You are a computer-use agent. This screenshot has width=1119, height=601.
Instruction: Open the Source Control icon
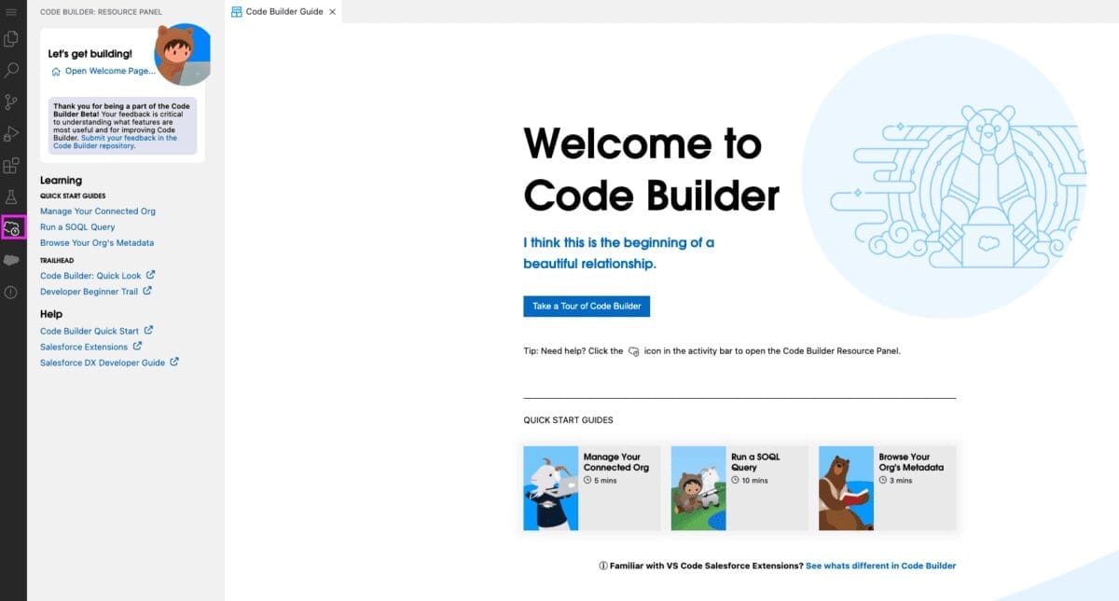(x=11, y=102)
